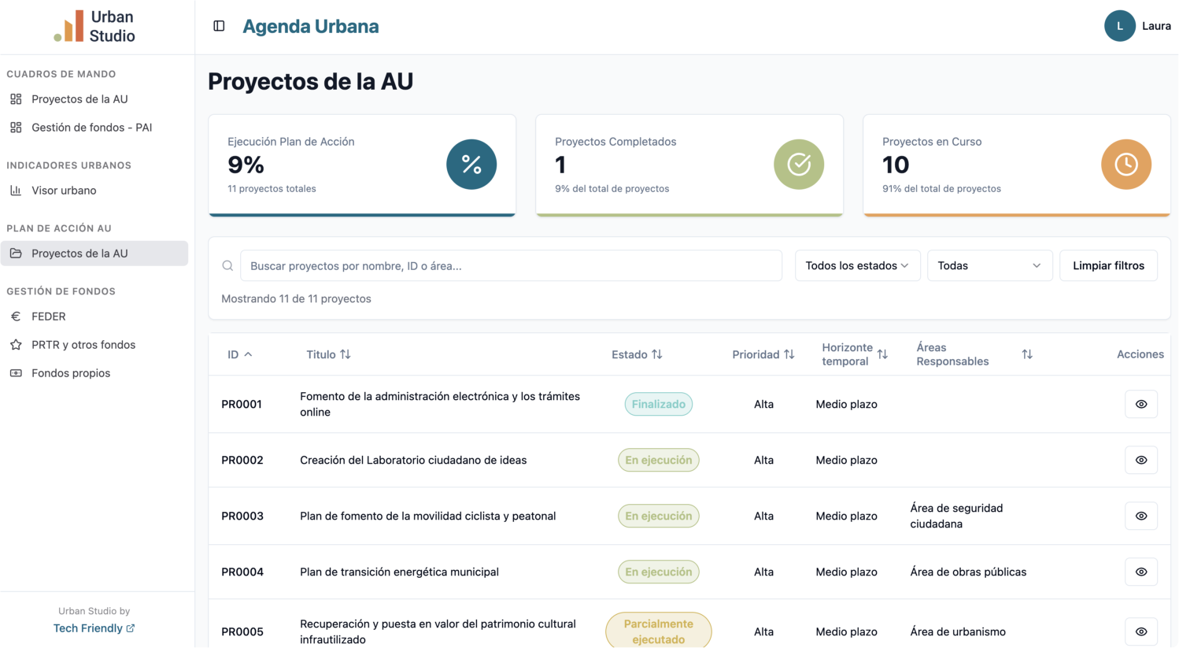Click the clock icon on Proyectos en Curso
This screenshot has width=1179, height=648.
[1125, 165]
